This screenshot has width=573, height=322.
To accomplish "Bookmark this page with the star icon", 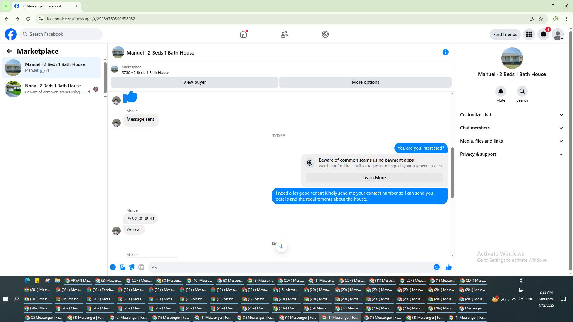I will click(x=541, y=19).
